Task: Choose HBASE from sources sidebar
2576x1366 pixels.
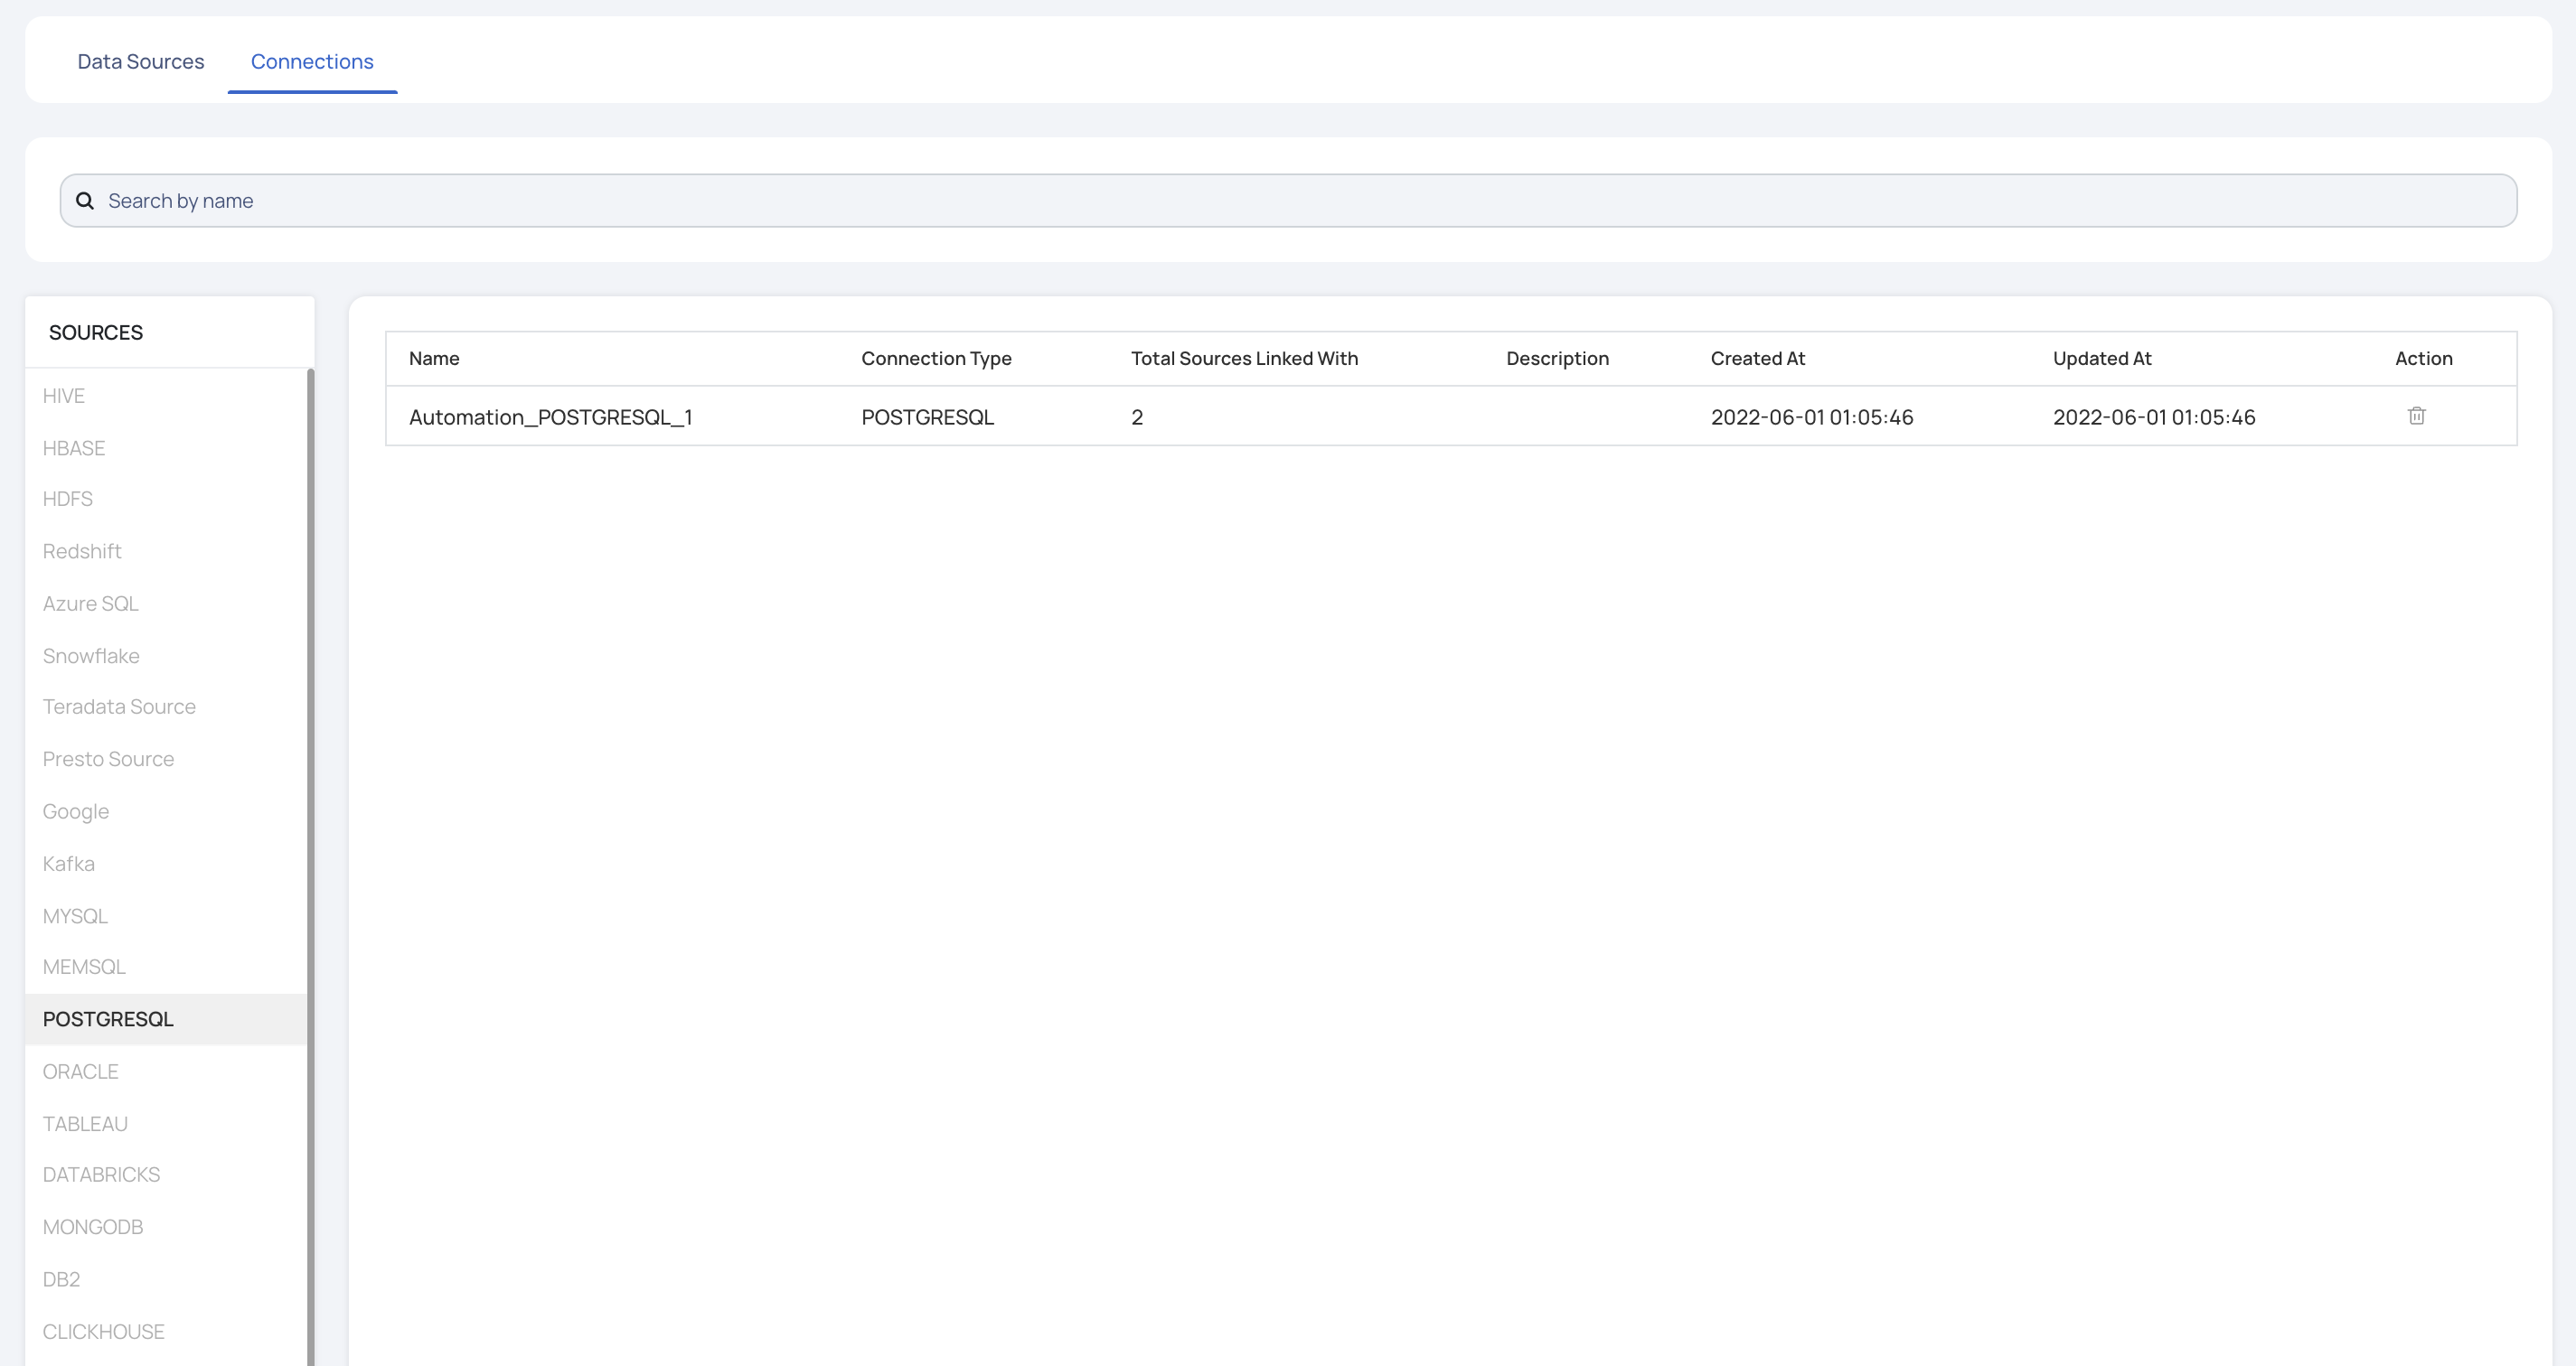Action: click(x=74, y=448)
